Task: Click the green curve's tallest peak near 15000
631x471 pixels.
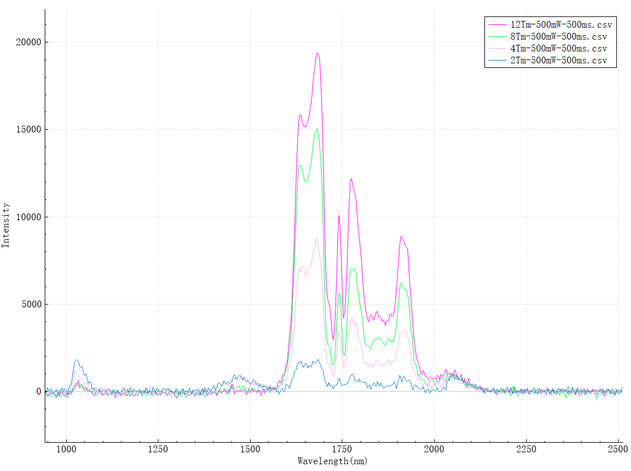Action: (317, 129)
